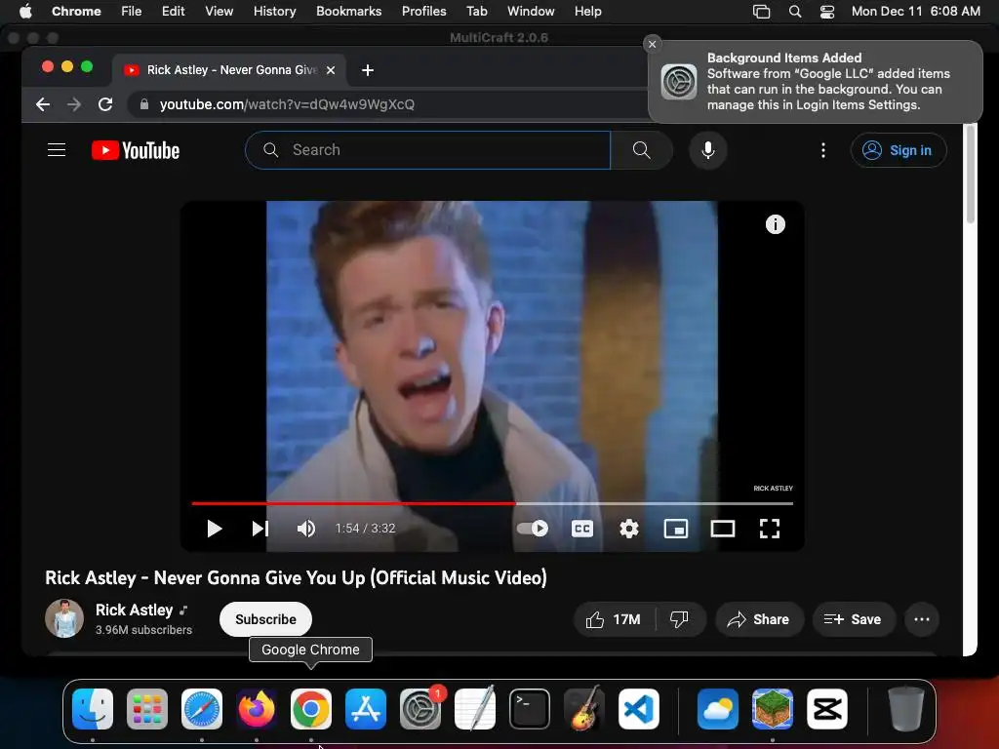Open the Edit menu
999x749 pixels.
pyautogui.click(x=173, y=12)
